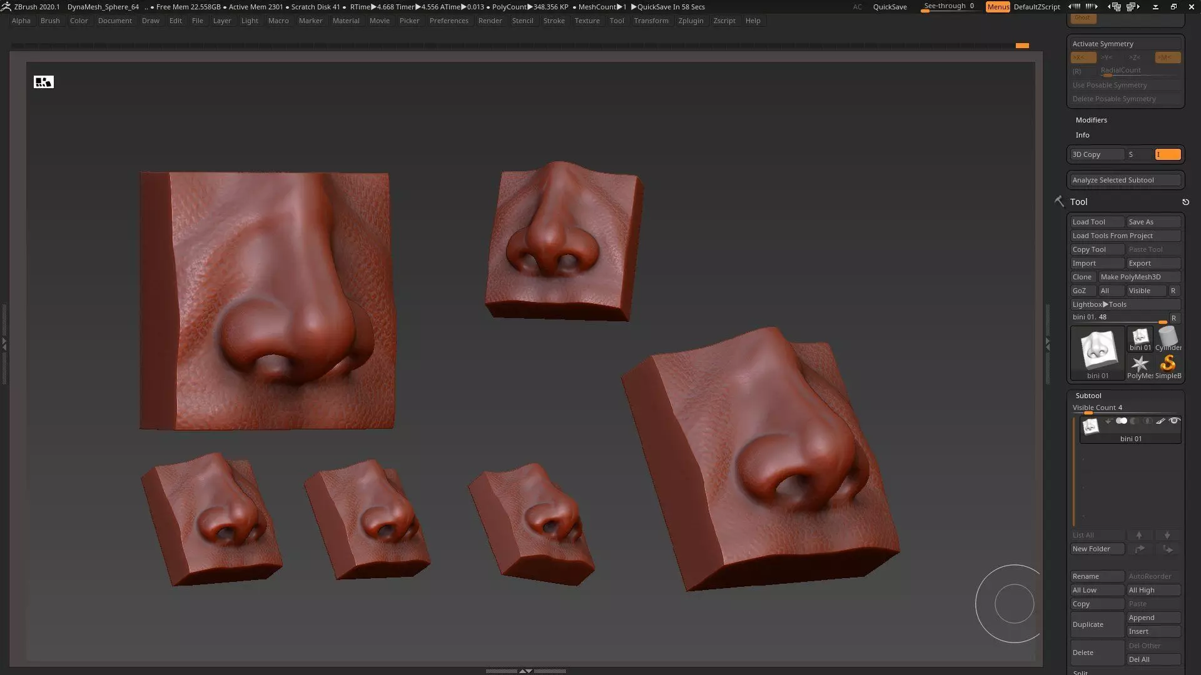Click the previous UI colors arrow icon
The width and height of the screenshot is (1201, 675).
(x=1074, y=7)
